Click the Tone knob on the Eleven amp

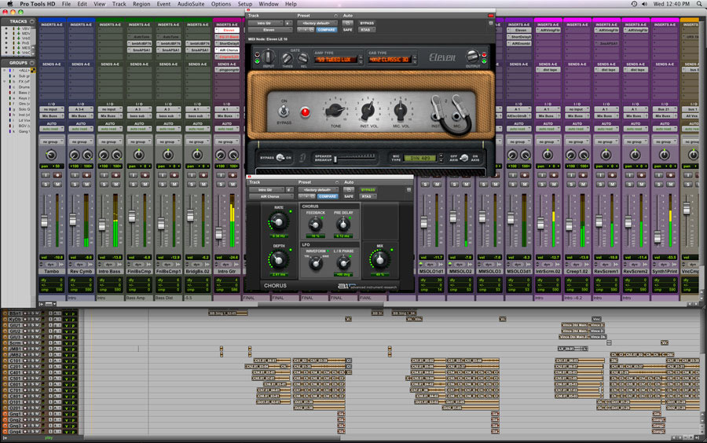[x=335, y=110]
